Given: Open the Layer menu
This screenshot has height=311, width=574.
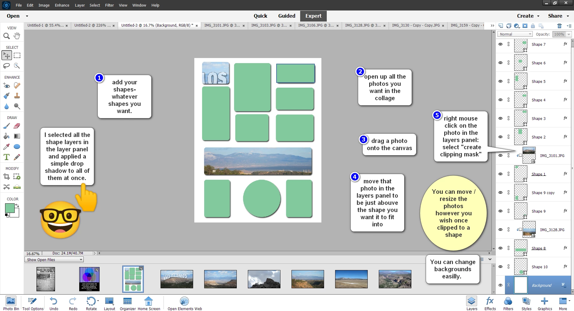Looking at the screenshot, I should [x=80, y=5].
